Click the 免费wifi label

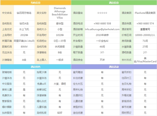point(42,84)
